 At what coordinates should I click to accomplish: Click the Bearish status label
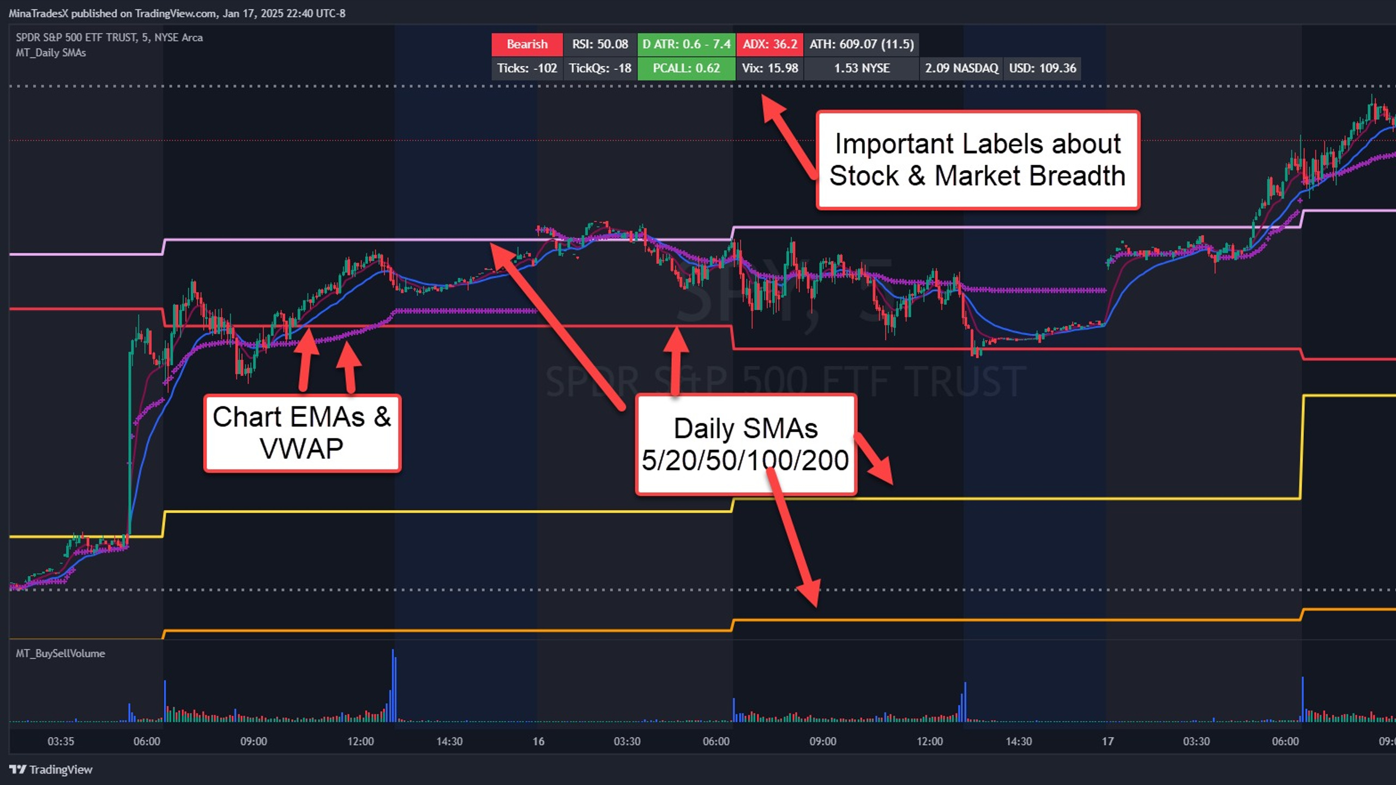click(x=527, y=44)
